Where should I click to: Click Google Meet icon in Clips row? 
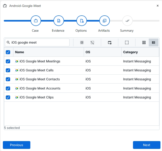17,97
